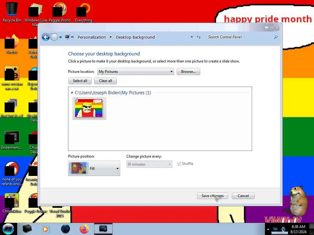
Task: Open the media player taskbar icon
Action: click(x=45, y=229)
